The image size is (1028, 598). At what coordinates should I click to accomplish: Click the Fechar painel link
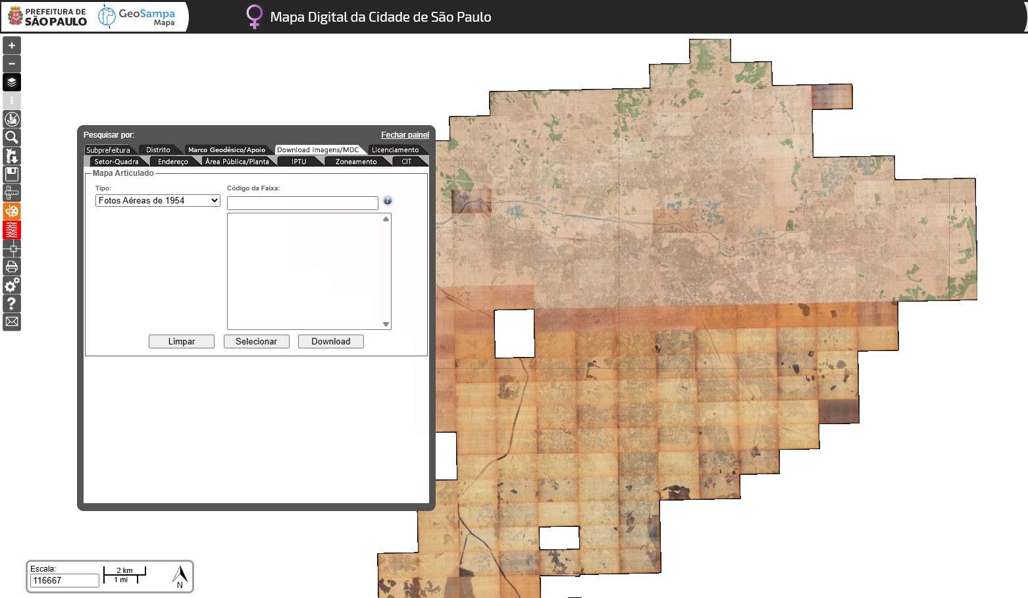click(405, 135)
